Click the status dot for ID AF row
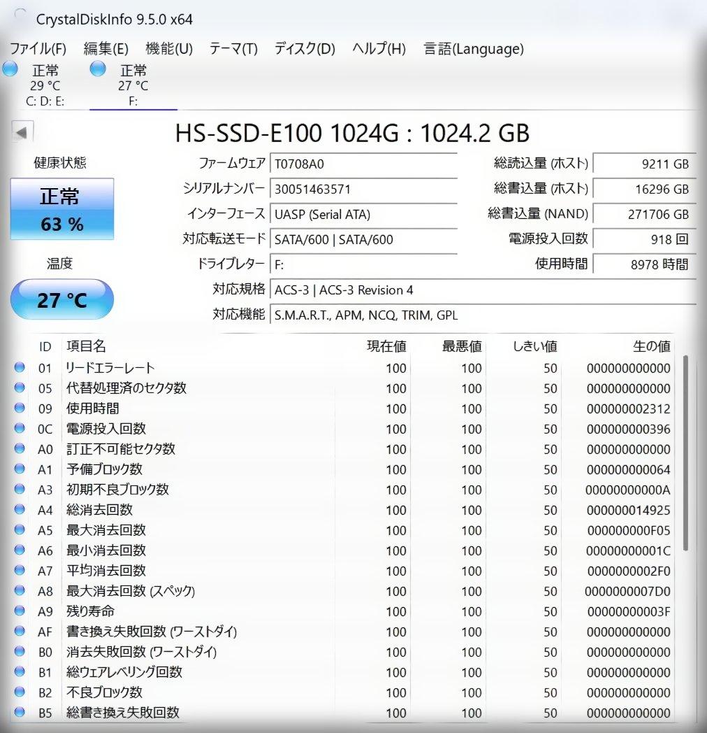 (x=20, y=631)
